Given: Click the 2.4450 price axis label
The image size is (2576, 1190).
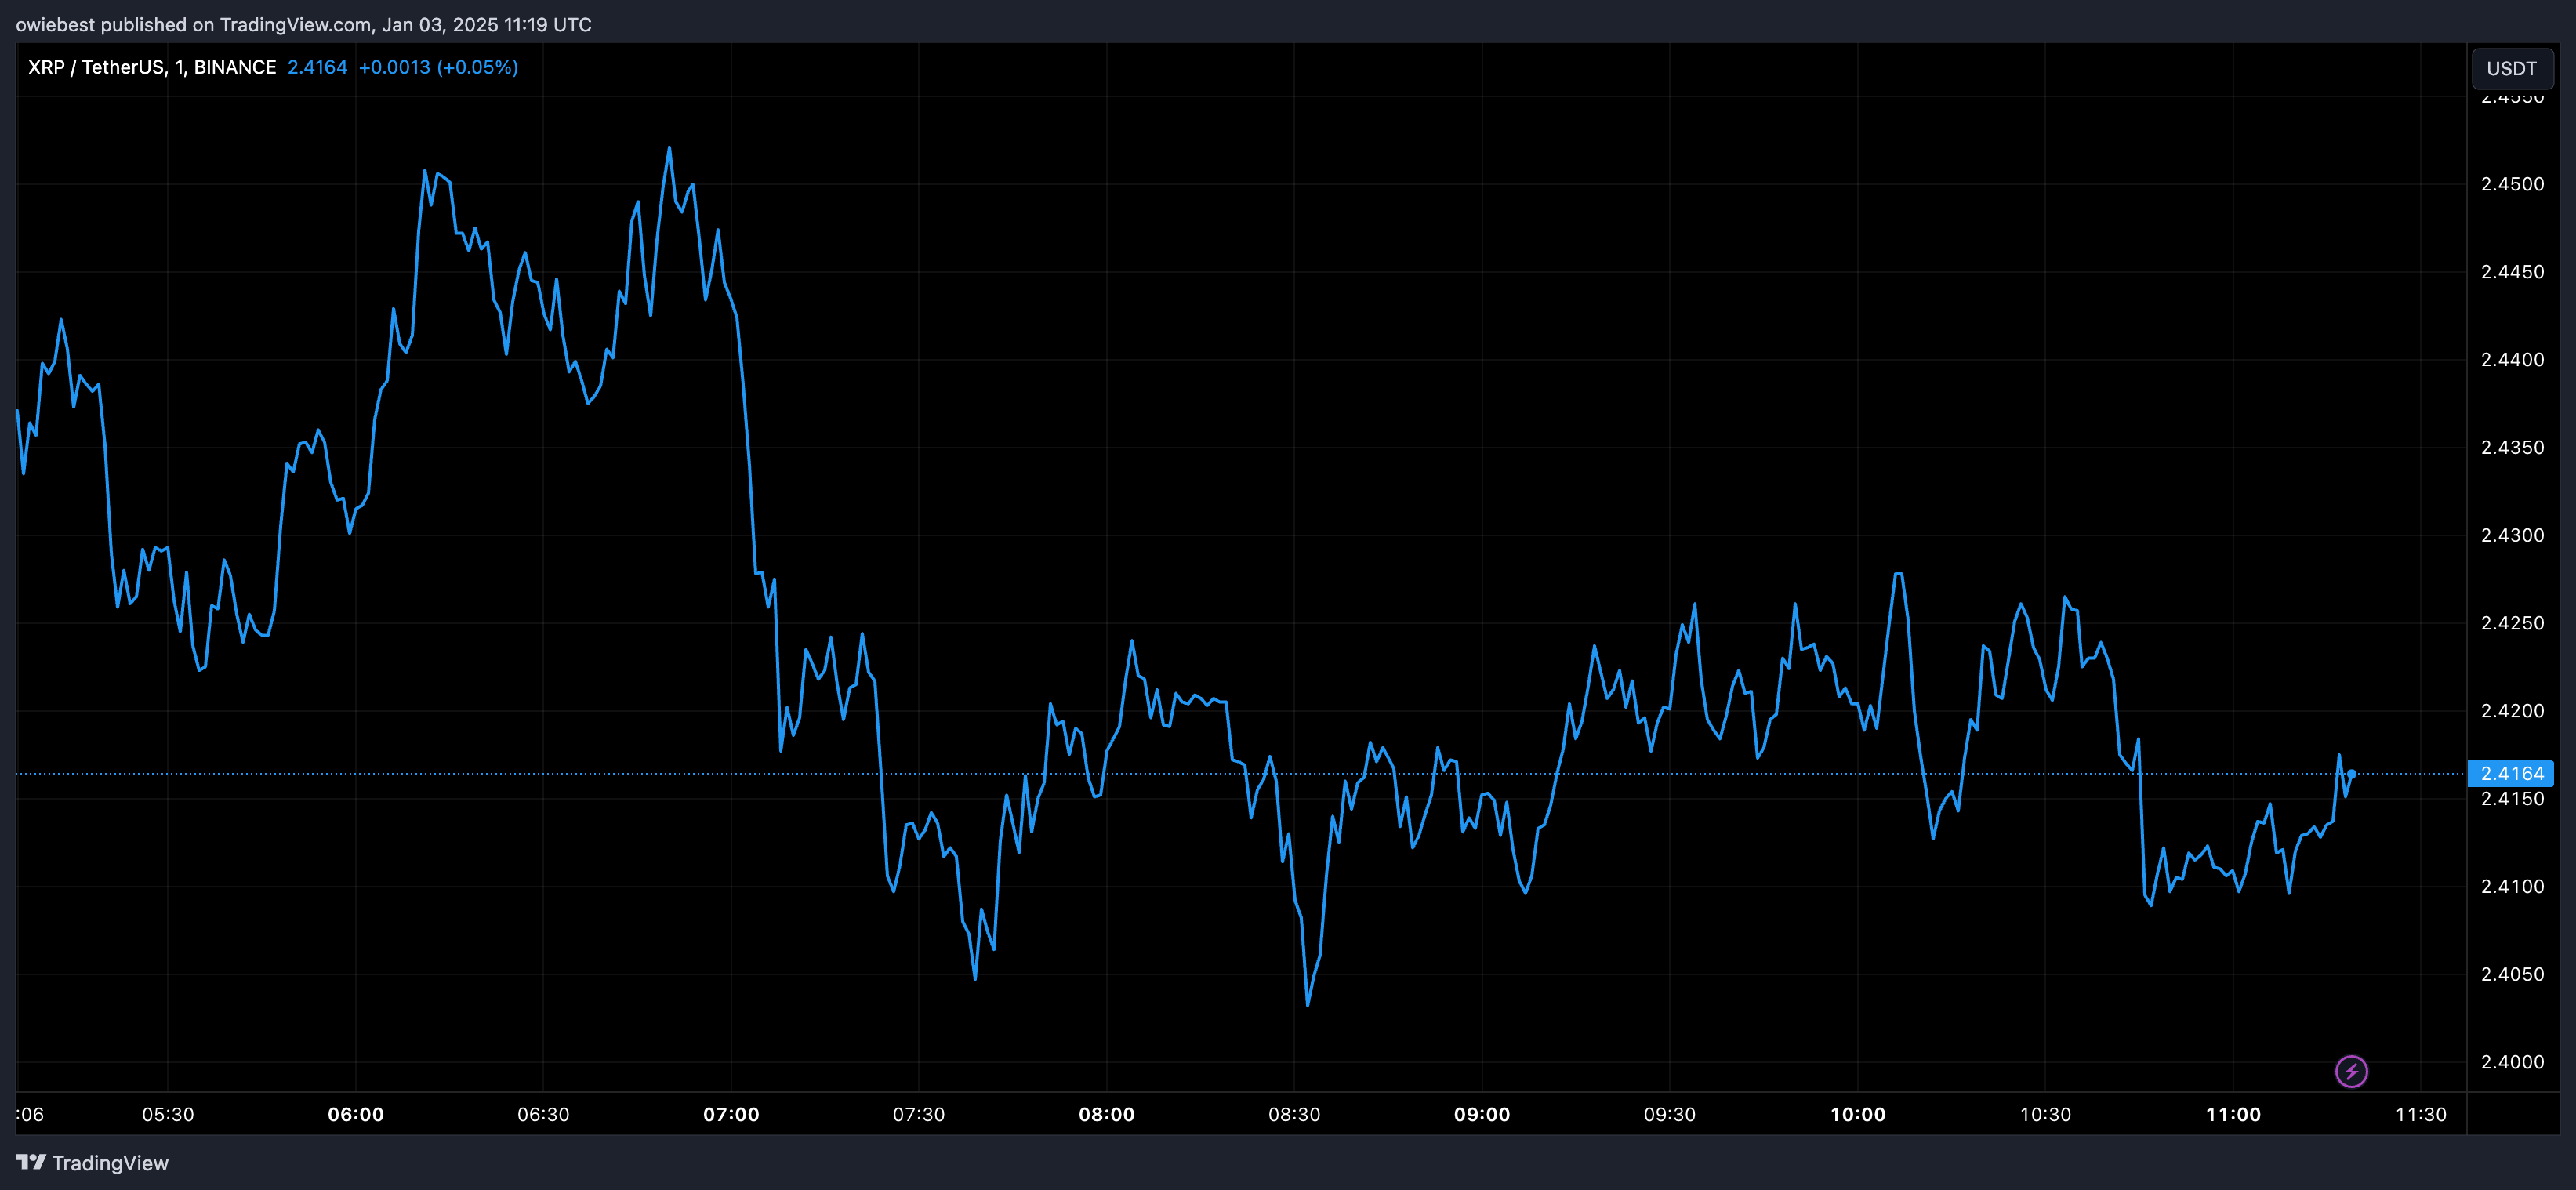Looking at the screenshot, I should coord(2512,272).
